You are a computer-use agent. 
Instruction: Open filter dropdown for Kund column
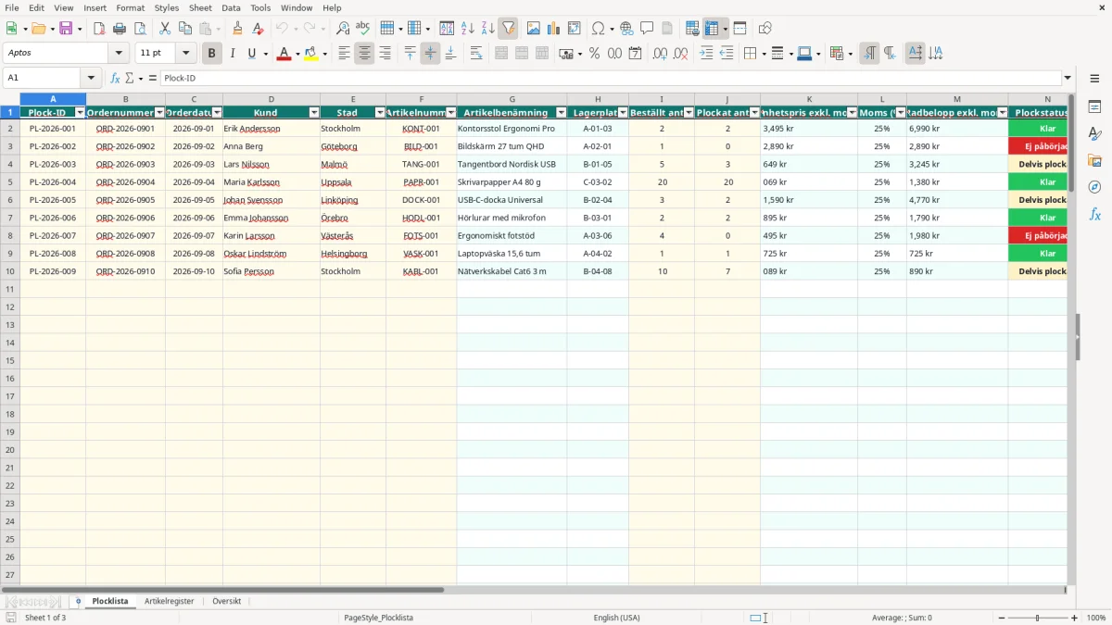[x=312, y=113]
